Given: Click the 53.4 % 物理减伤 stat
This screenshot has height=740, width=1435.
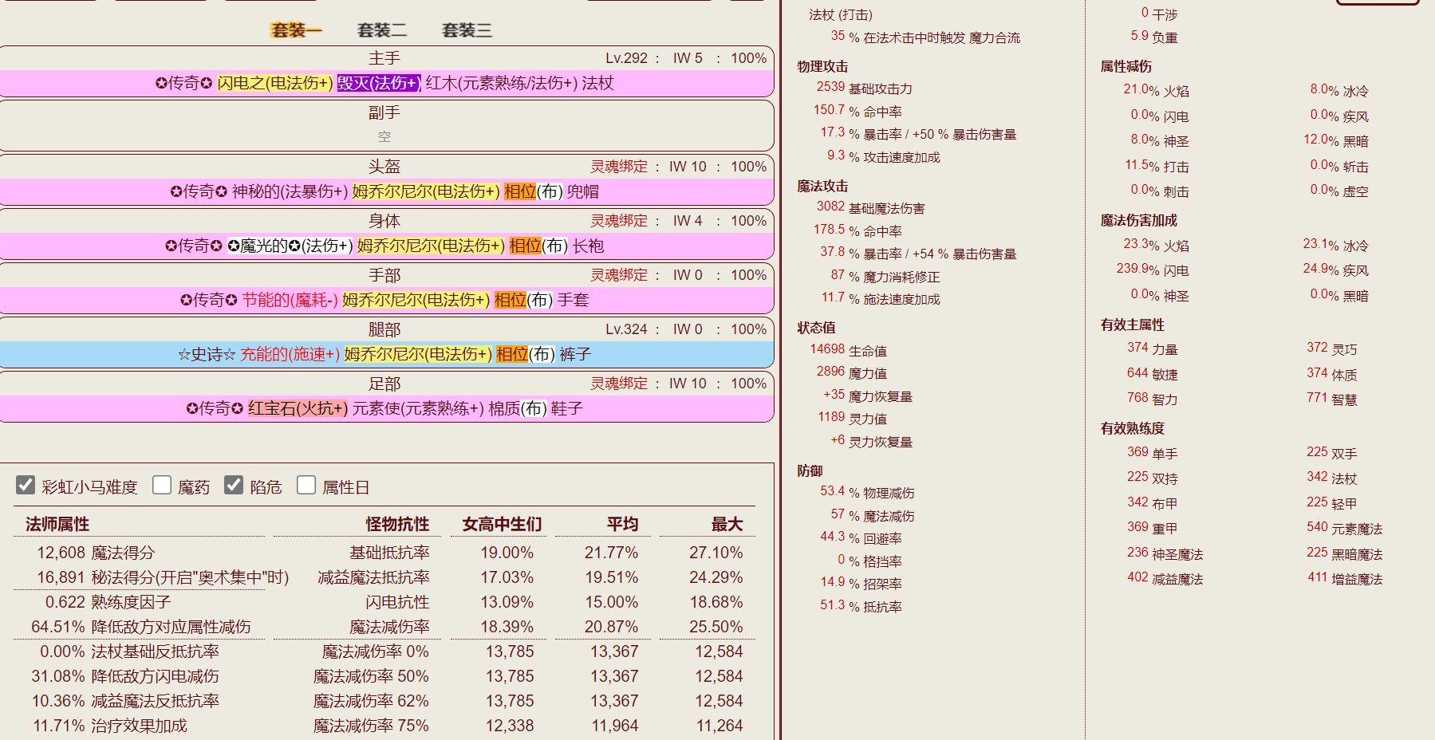Looking at the screenshot, I should point(867,492).
